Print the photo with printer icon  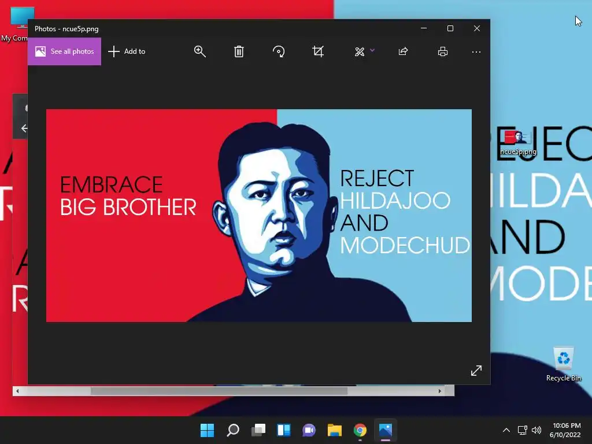(x=442, y=51)
